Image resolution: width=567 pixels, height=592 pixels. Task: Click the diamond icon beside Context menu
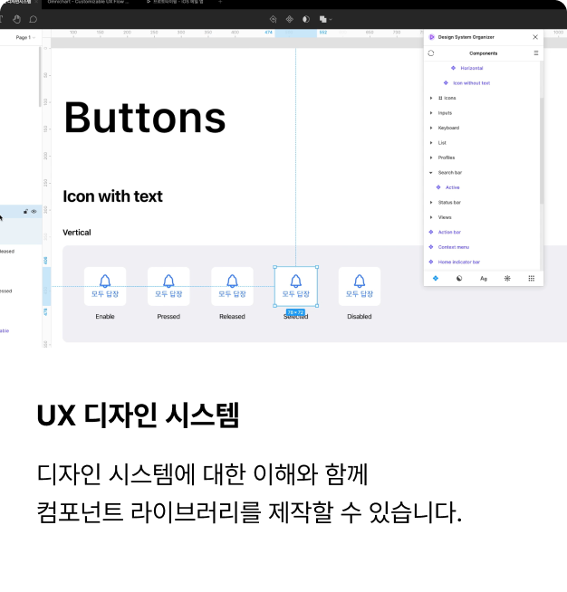(x=431, y=247)
